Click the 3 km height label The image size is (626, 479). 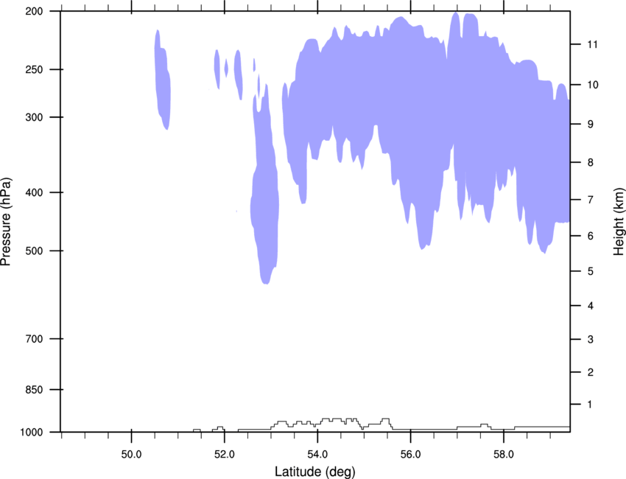[x=591, y=340]
